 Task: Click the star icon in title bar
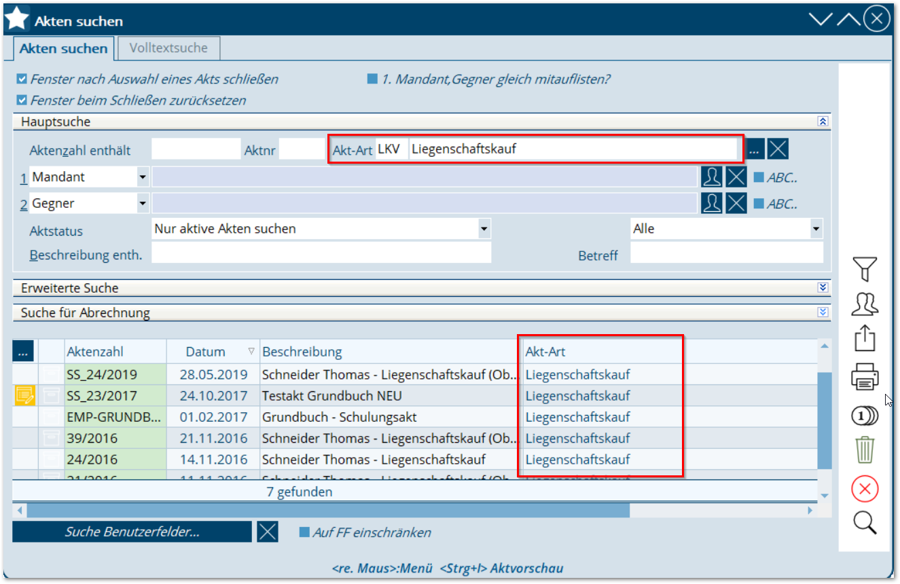coord(16,19)
